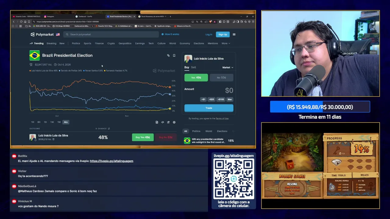Click the Log In link
This screenshot has width=390, height=219.
click(209, 34)
